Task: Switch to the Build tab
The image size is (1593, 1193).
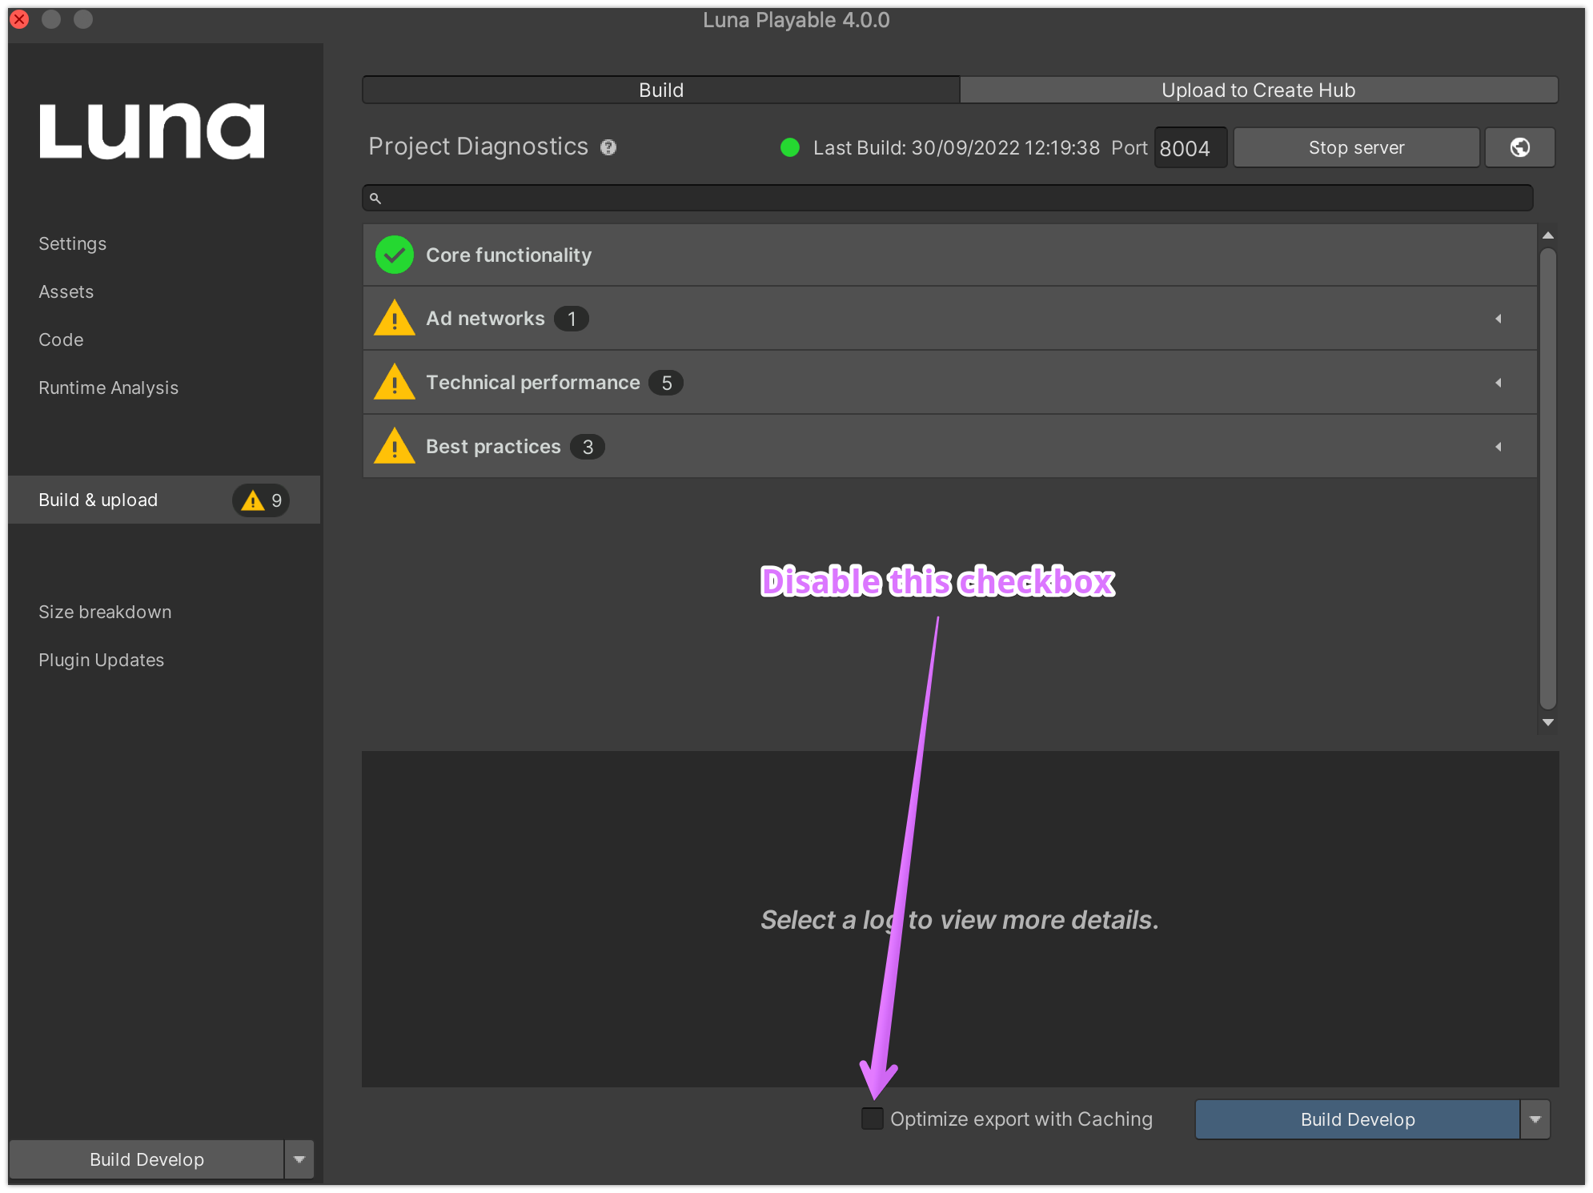Action: [661, 90]
